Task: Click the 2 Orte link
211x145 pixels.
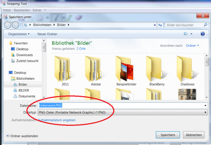Action: [81, 49]
